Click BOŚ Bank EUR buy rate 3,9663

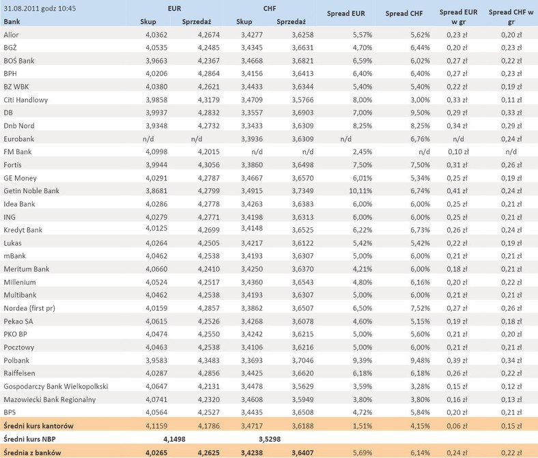pos(156,61)
